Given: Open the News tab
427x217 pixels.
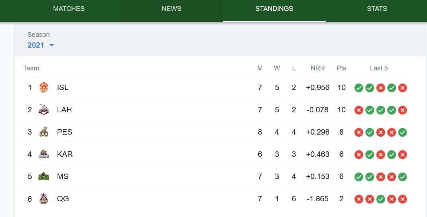Looking at the screenshot, I should click(x=172, y=9).
